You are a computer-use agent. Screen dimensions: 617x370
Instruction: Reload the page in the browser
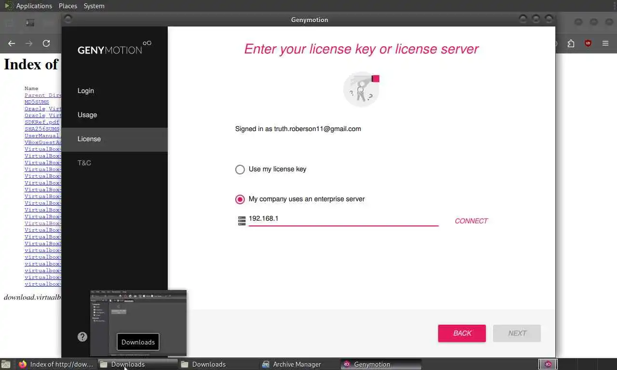[x=46, y=43]
